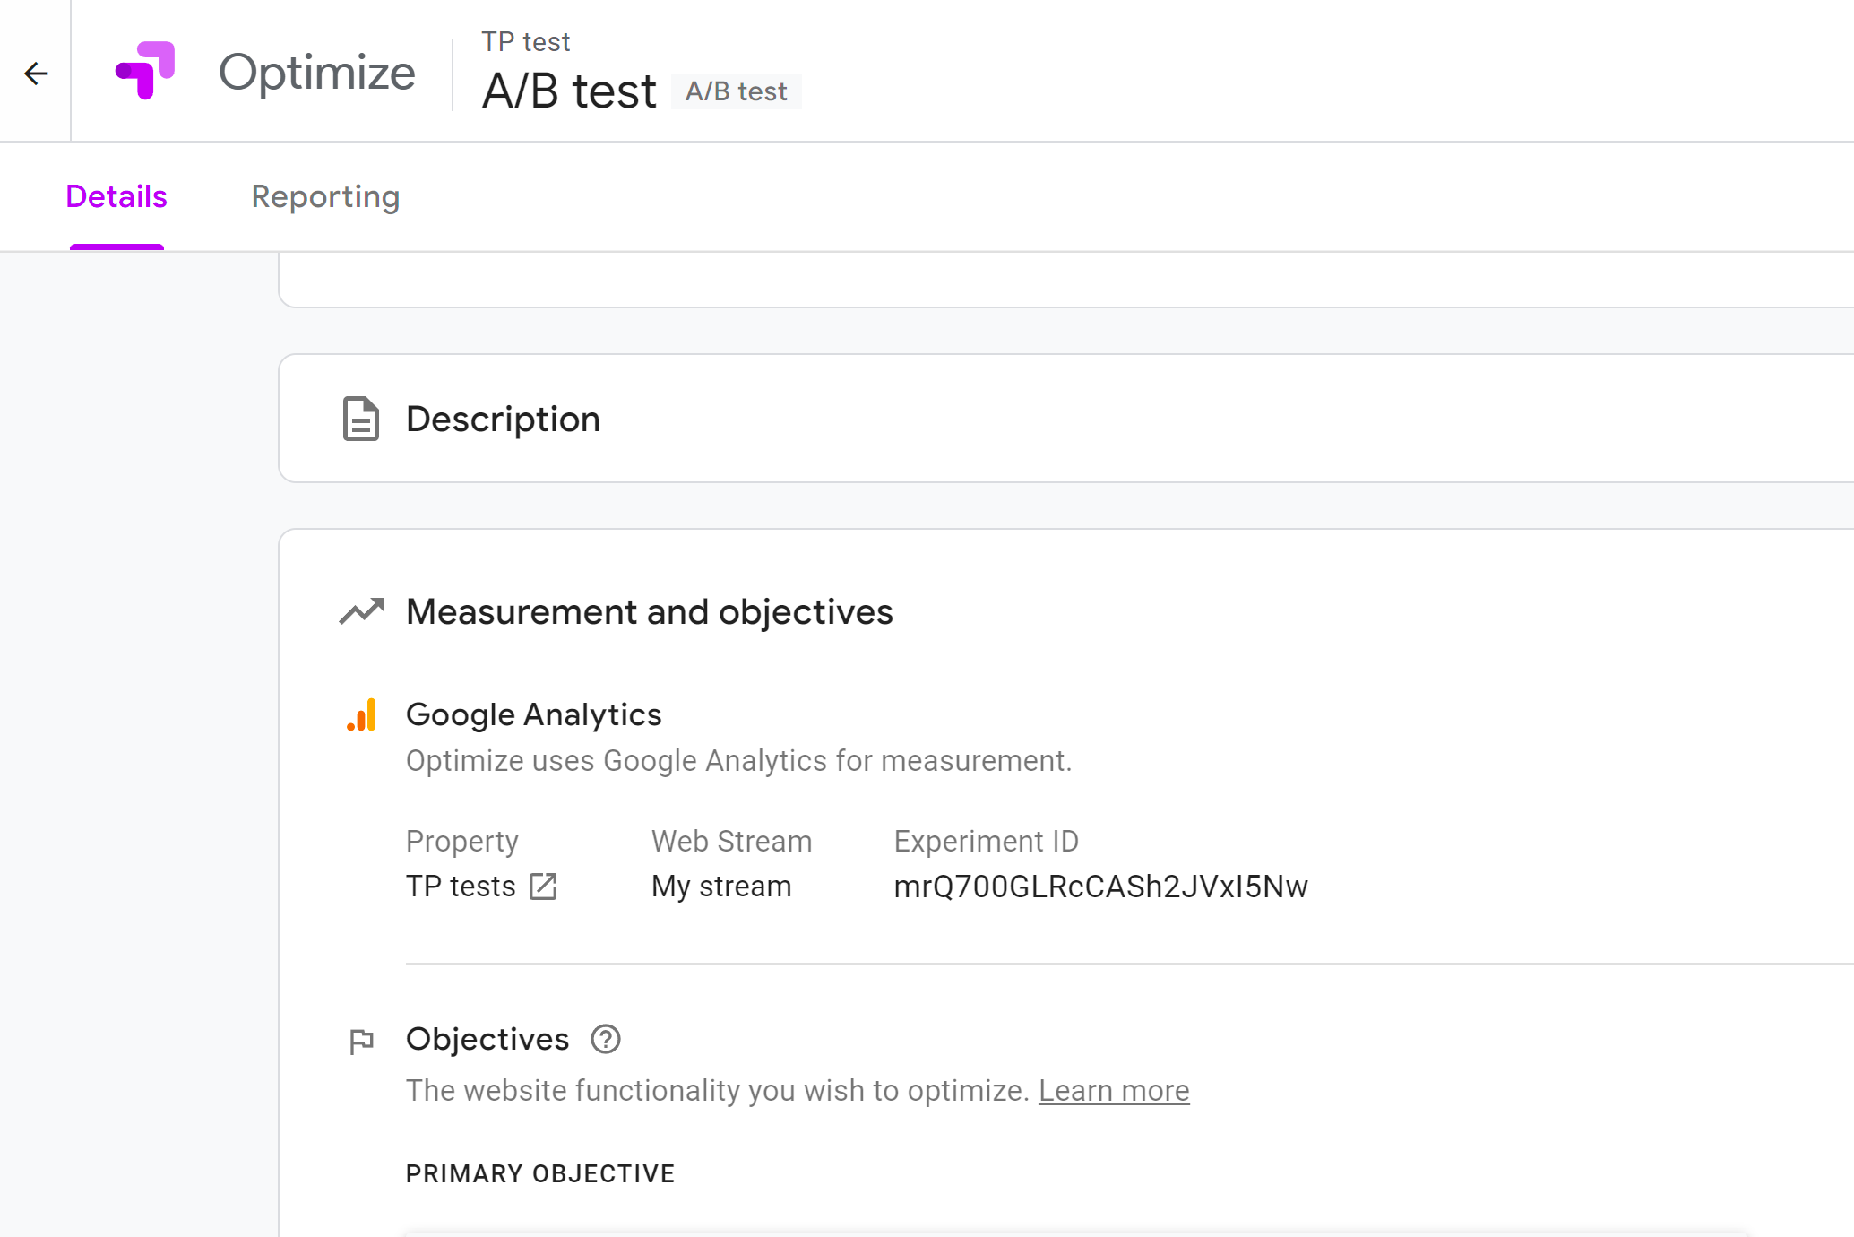
Task: Click the Optimize product name
Action: coord(317,72)
